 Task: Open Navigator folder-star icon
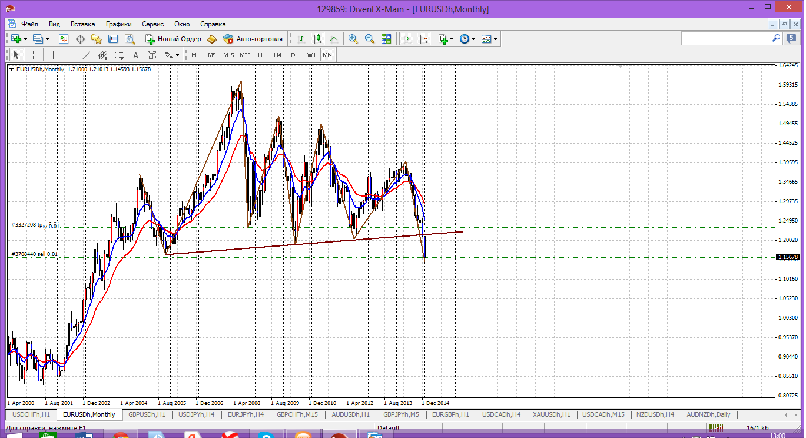click(x=97, y=39)
